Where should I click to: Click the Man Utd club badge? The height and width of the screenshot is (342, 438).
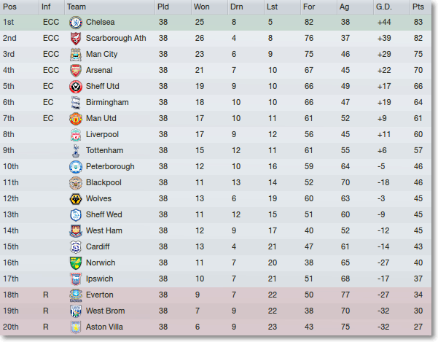tap(76, 119)
